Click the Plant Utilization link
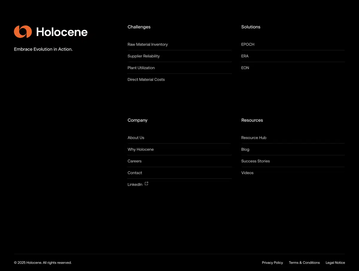This screenshot has height=271, width=359. pos(141,68)
